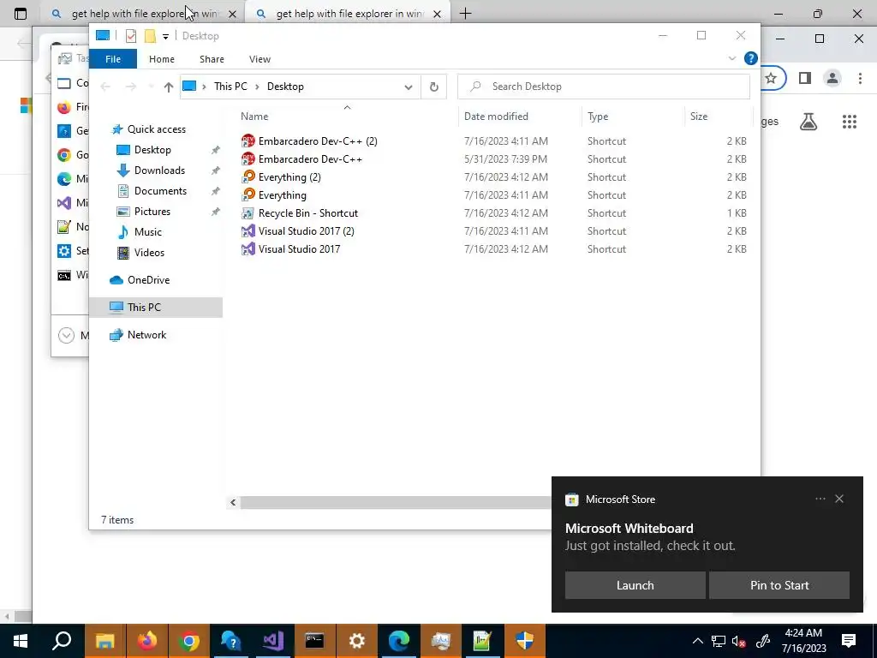Viewport: 877px width, 658px height.
Task: Open the Google apps grid
Action: coord(849,122)
